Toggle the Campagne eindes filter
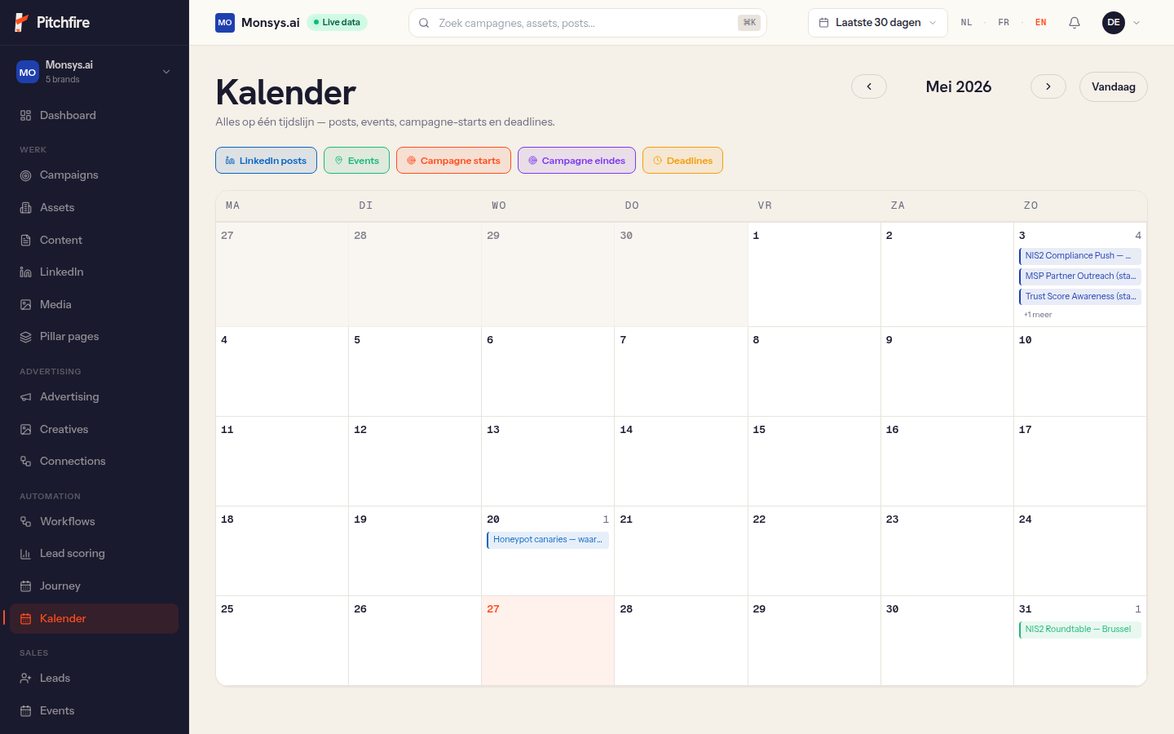1174x734 pixels. pyautogui.click(x=576, y=161)
